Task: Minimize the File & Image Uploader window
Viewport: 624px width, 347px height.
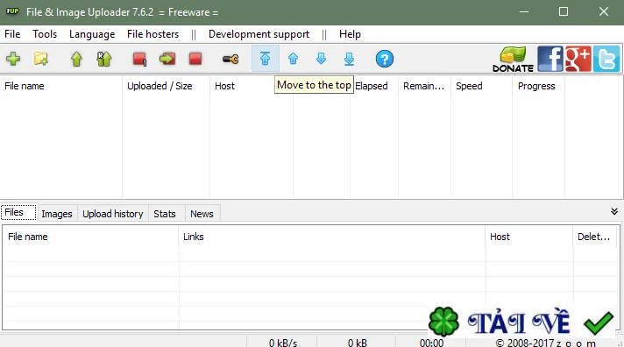Action: pos(524,12)
